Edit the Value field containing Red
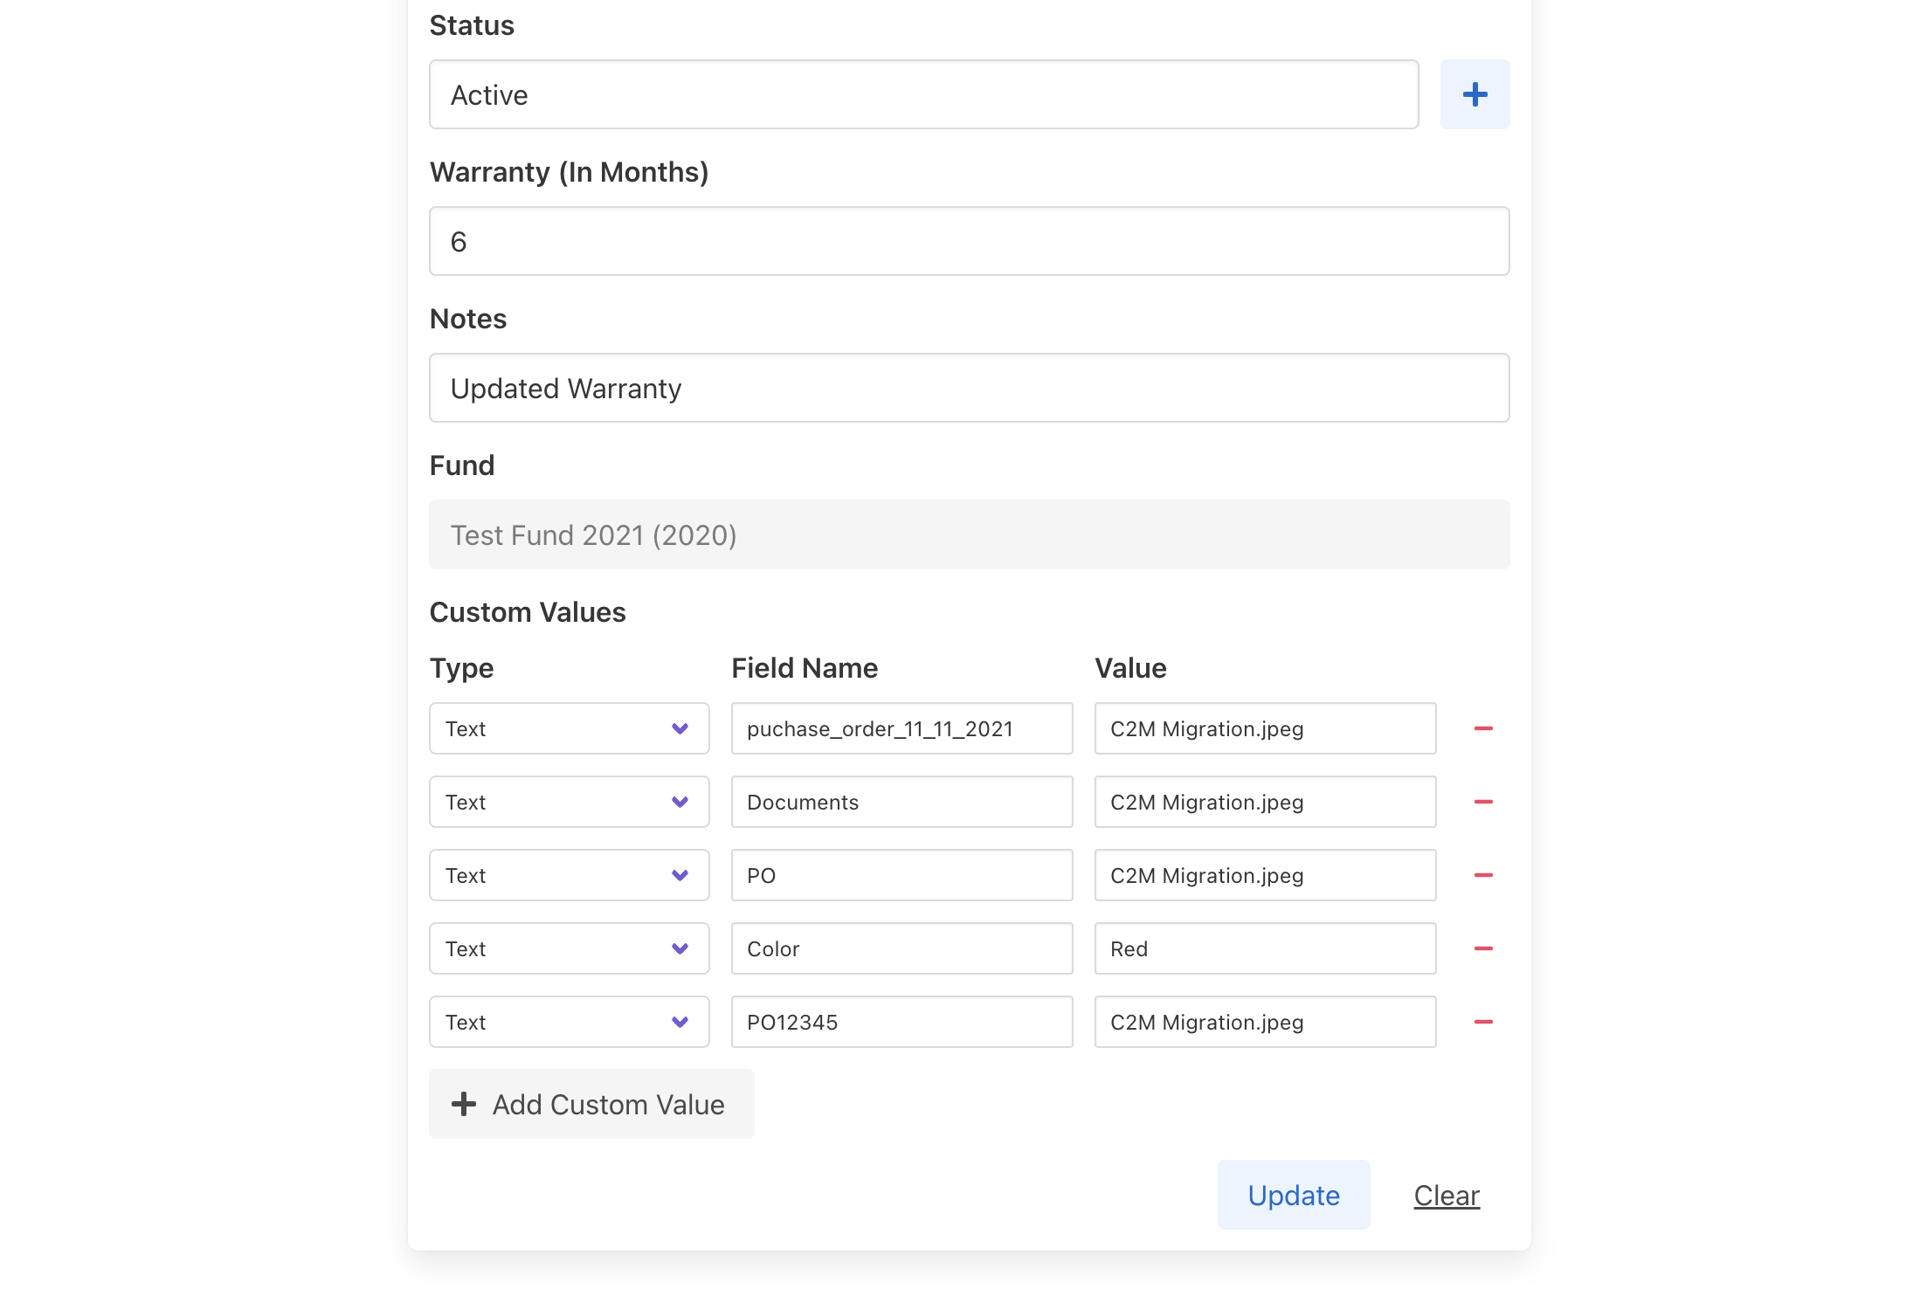Viewport: 1927px width, 1296px height. point(1264,948)
